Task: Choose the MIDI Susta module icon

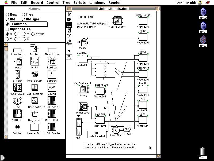Action: coord(52,127)
